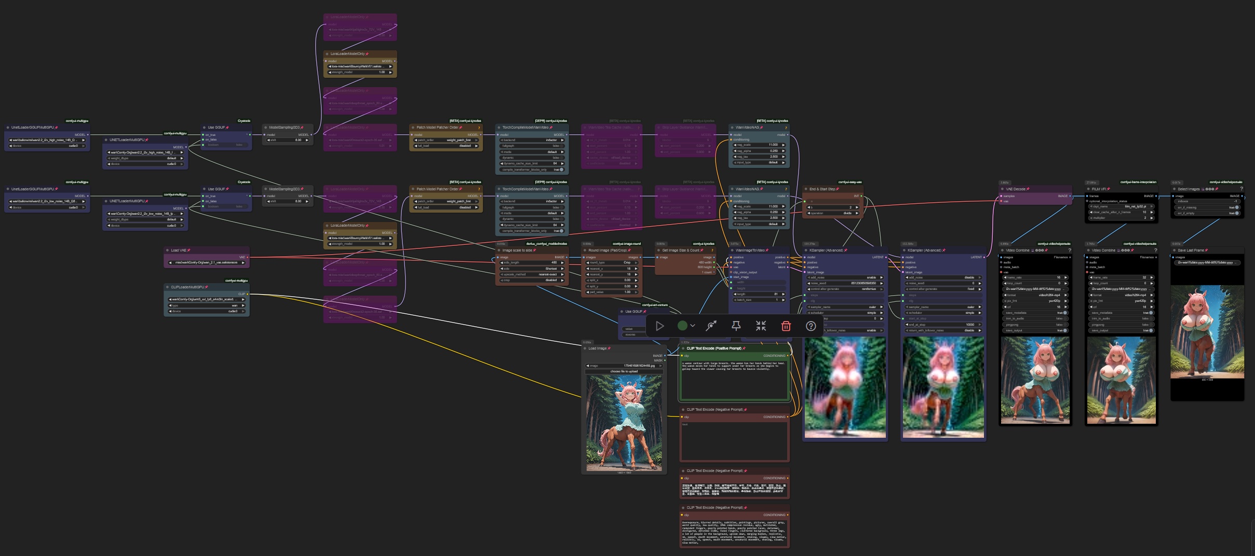
Task: Click the Load Image preview thumbnail
Action: (x=624, y=423)
